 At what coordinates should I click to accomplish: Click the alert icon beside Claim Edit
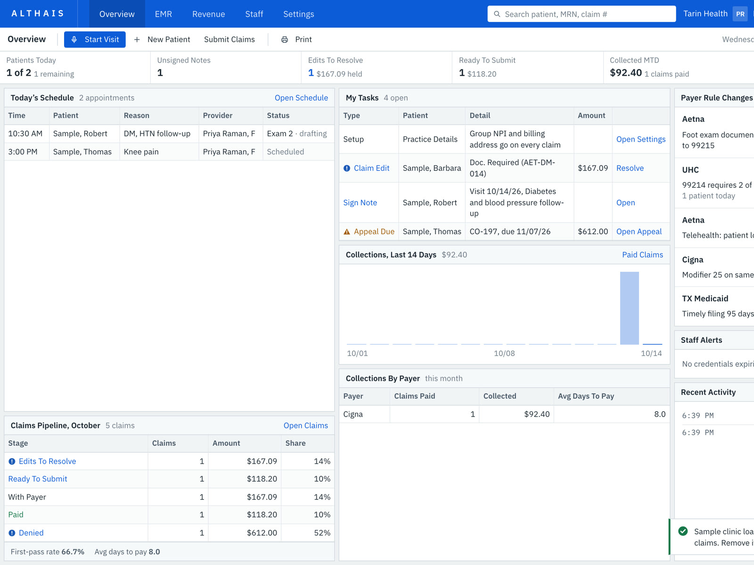point(347,168)
